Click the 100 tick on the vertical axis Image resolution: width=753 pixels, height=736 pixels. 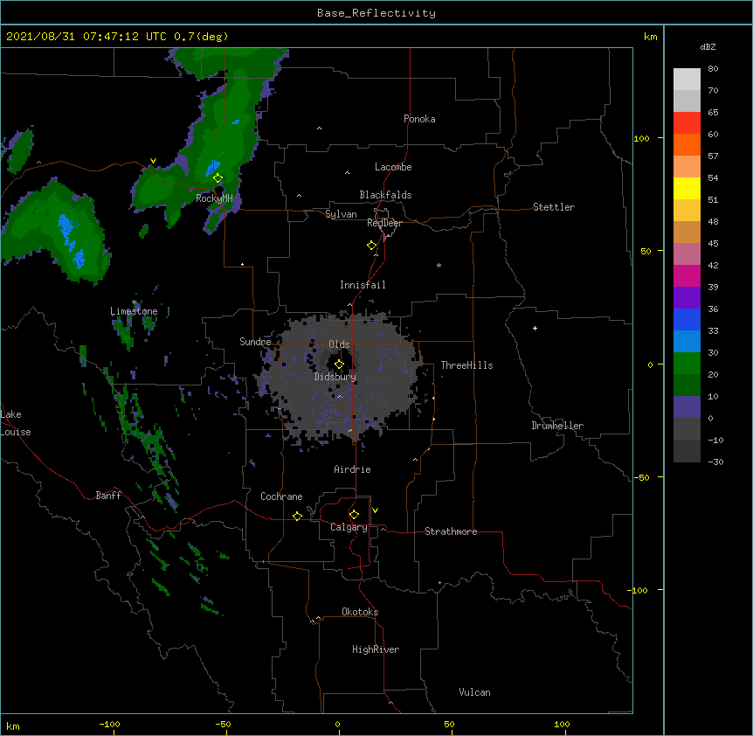(641, 138)
